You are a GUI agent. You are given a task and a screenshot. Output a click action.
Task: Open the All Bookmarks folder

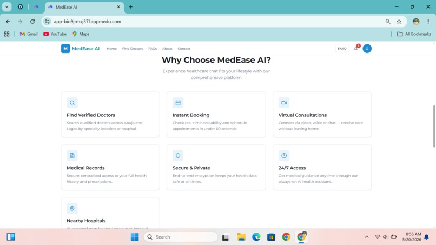point(414,34)
